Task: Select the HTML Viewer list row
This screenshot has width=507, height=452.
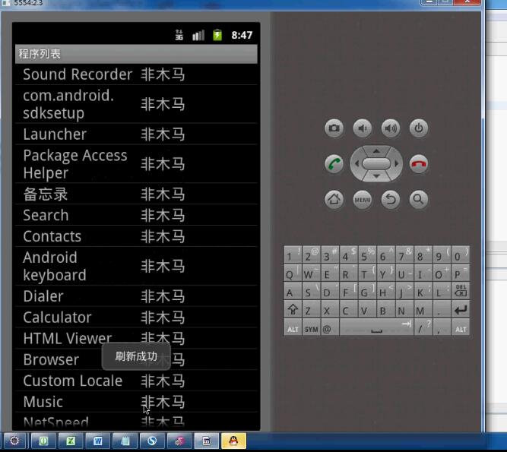Action: point(136,338)
